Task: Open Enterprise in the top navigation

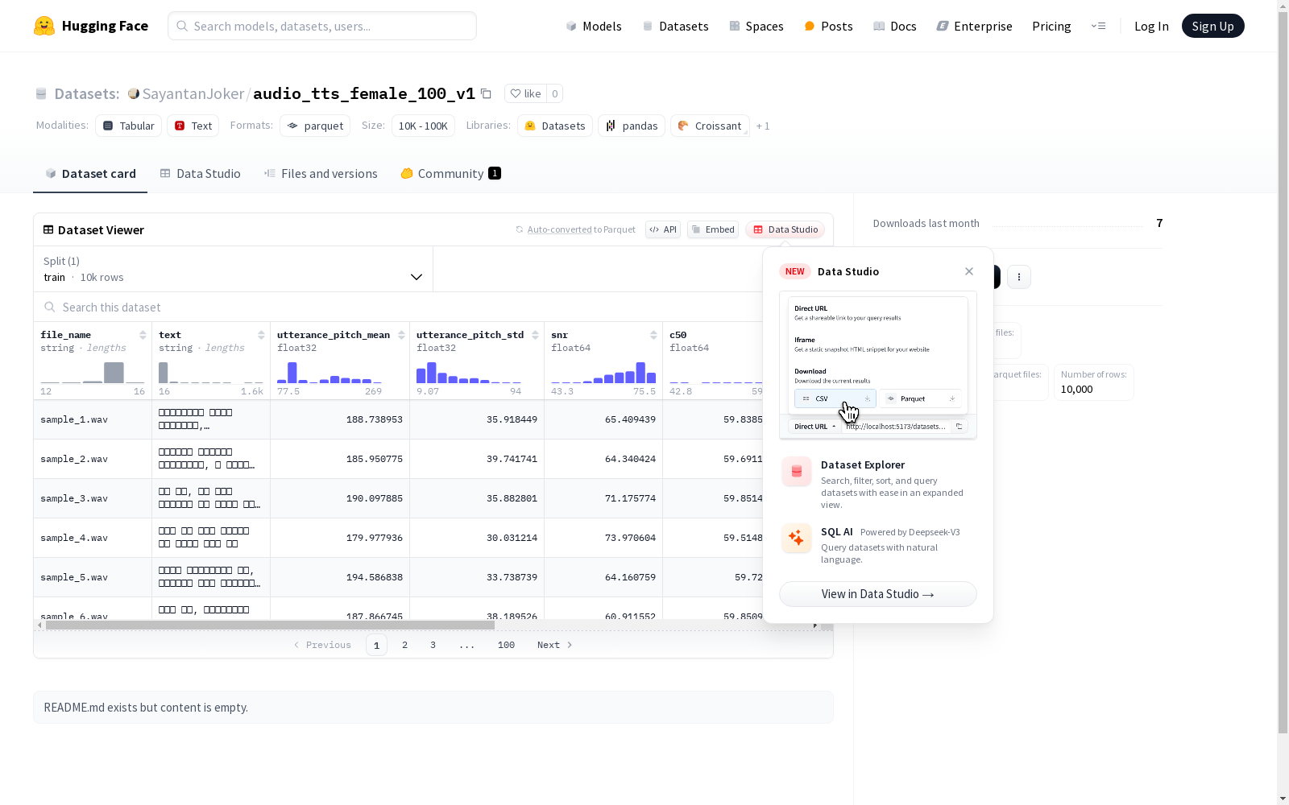Action: tap(974, 26)
